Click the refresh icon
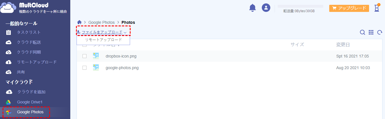 (x=380, y=33)
